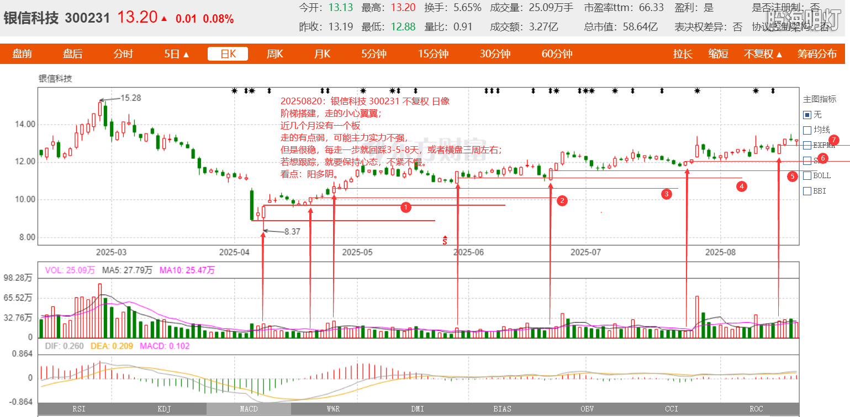850x417 pixels.
Task: Click the 2025-08 date axis label
Action: (x=721, y=252)
